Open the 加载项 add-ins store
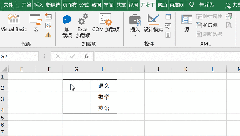240x136 pixels. pos(67,26)
